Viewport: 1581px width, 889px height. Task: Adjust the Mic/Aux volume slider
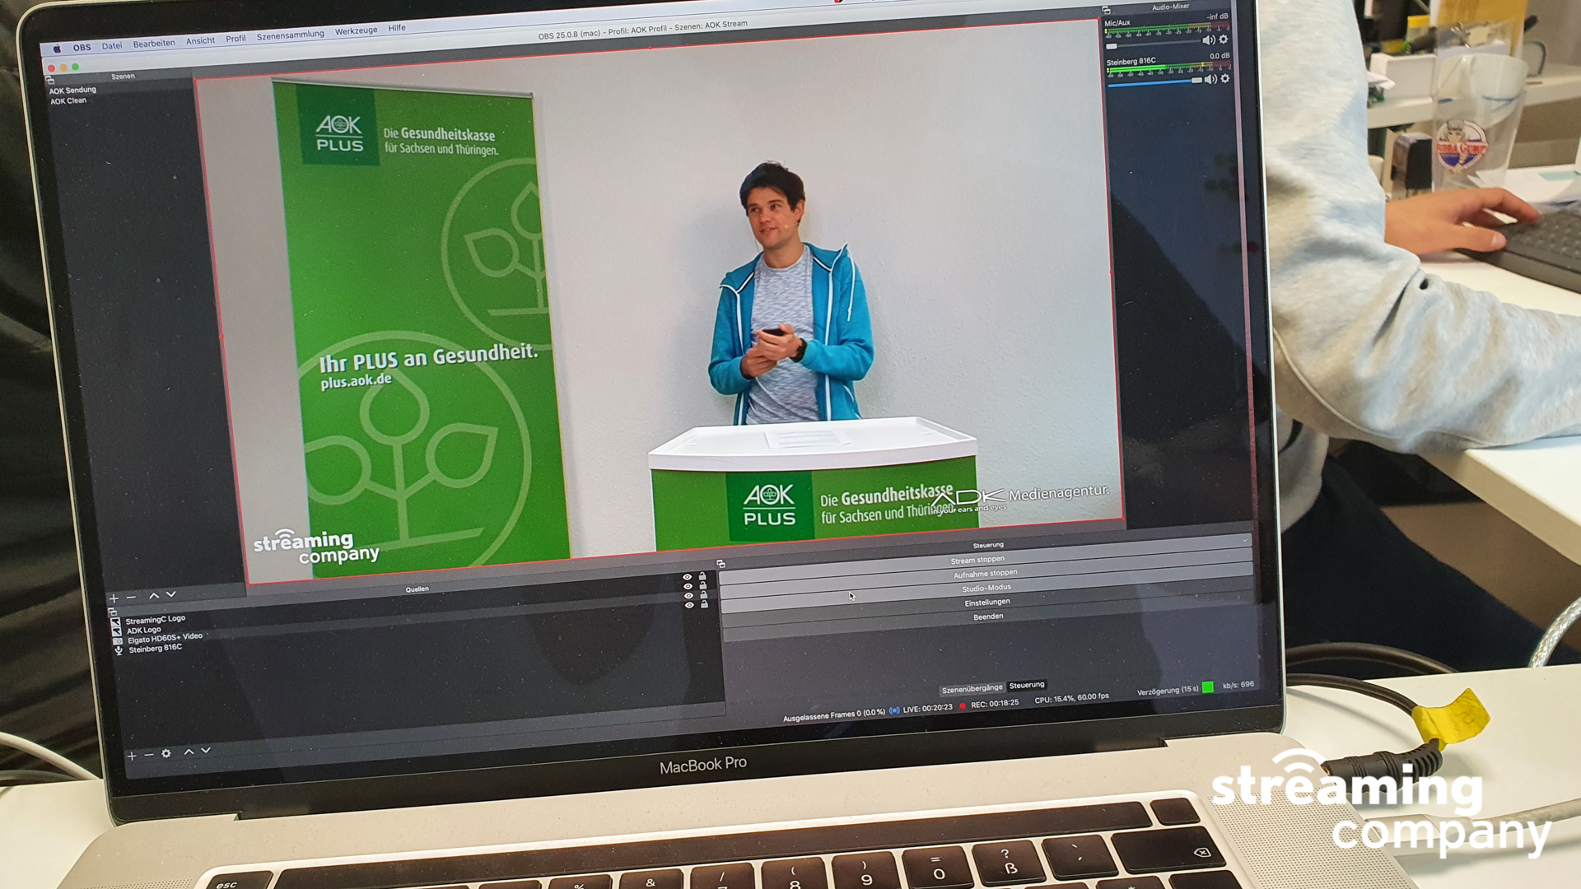tap(1153, 44)
